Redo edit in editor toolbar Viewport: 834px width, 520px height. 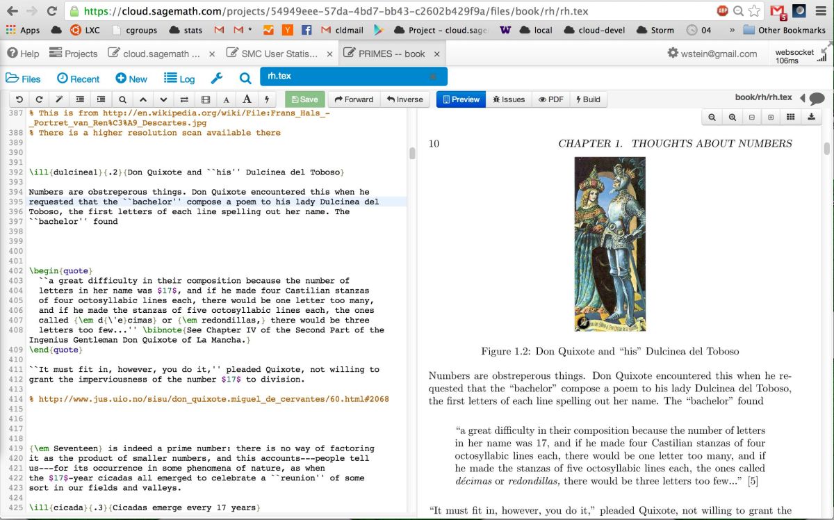click(39, 99)
